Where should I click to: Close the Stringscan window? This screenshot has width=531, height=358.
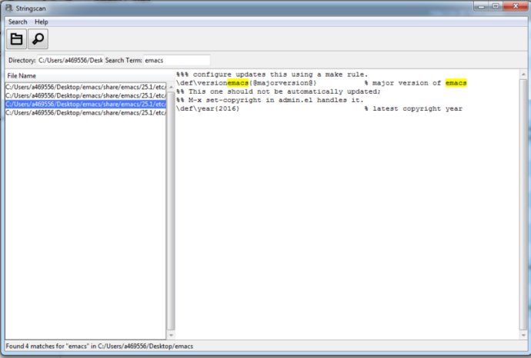(x=515, y=6)
